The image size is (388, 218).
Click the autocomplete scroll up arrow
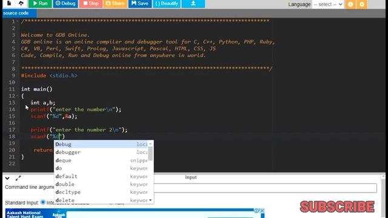click(150, 144)
